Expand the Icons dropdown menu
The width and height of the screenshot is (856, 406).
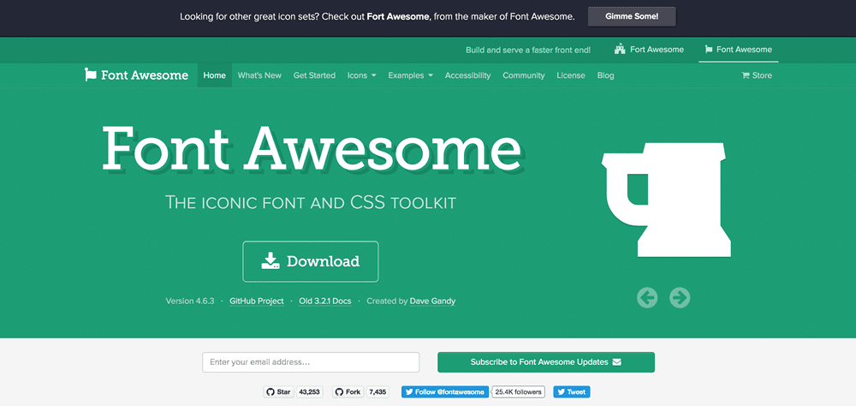tap(362, 75)
